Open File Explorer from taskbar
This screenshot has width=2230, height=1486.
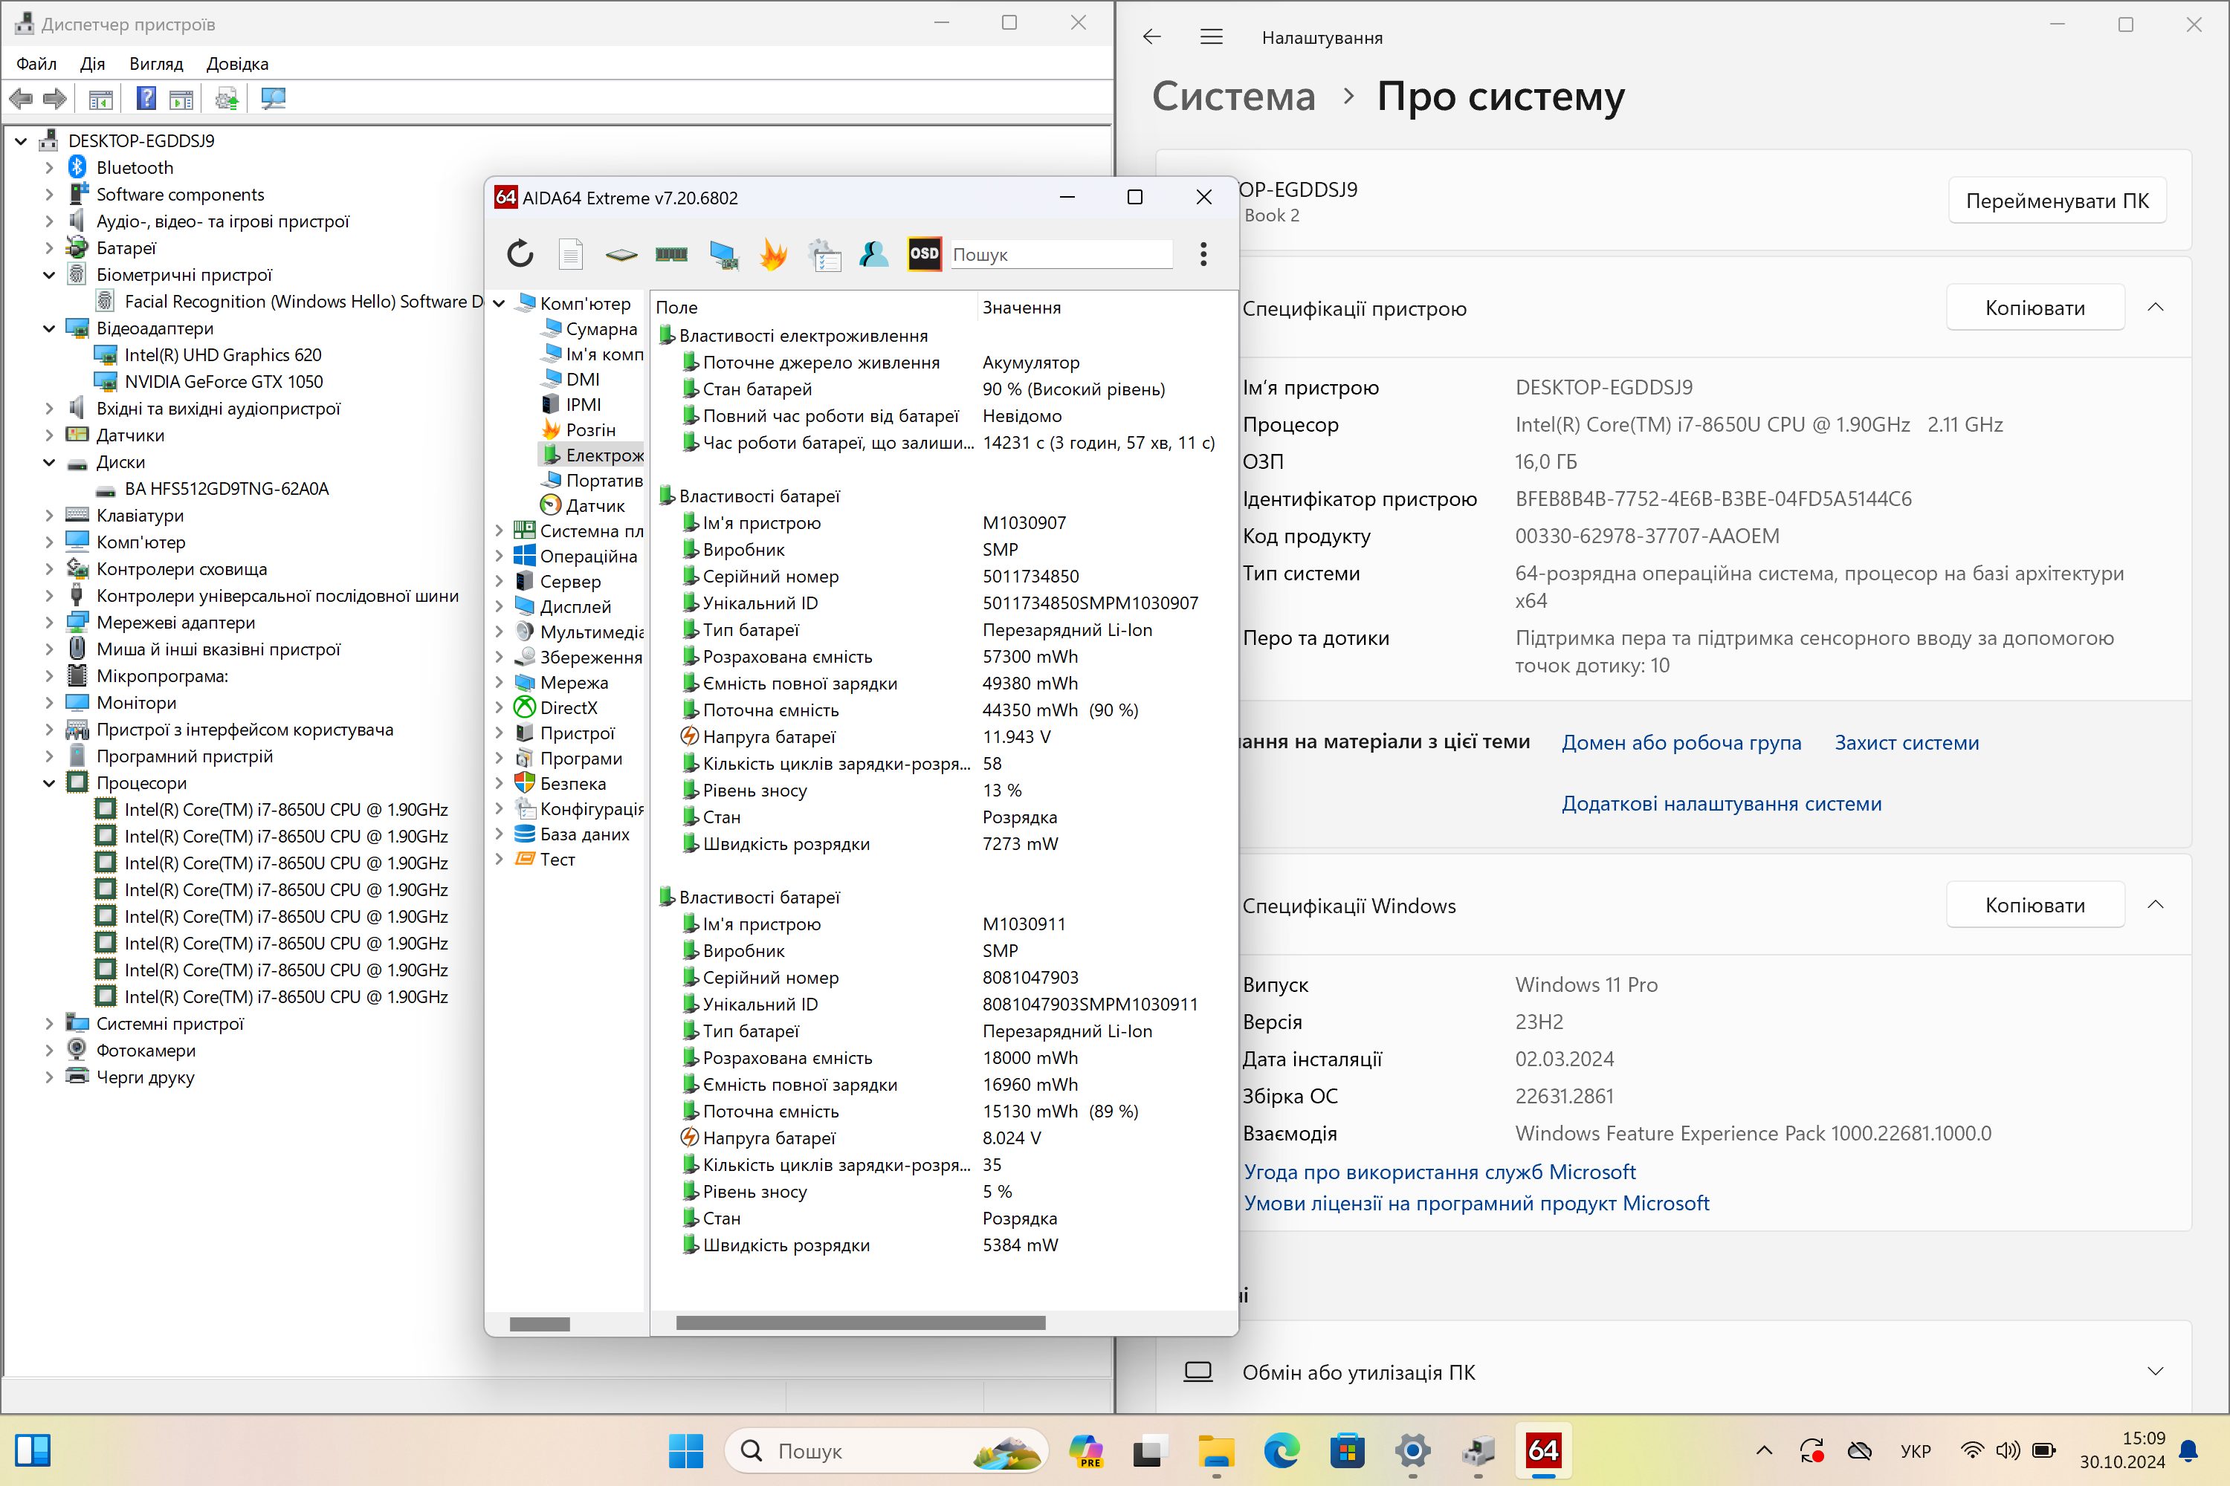1215,1450
